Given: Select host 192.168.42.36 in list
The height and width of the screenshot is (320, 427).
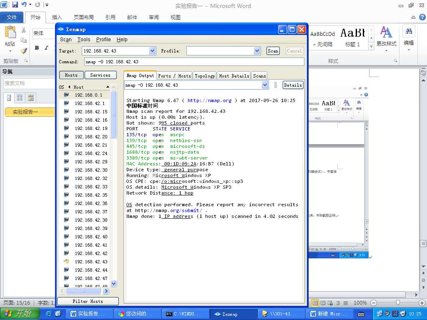Looking at the screenshot, I should (91, 203).
